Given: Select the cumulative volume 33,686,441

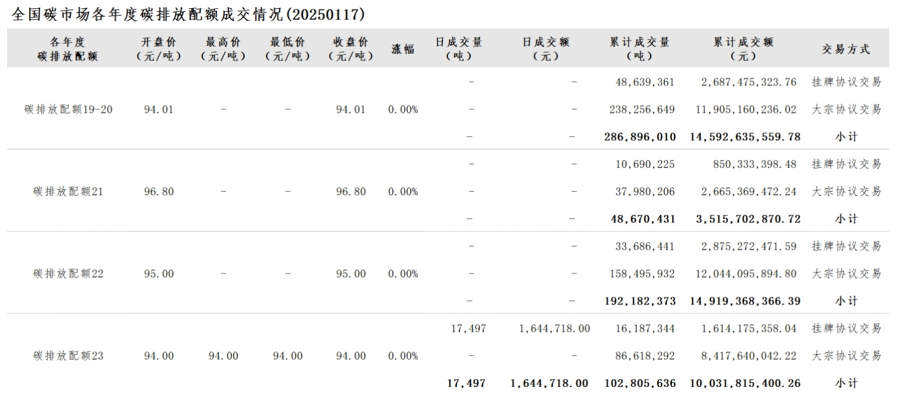Looking at the screenshot, I should [x=645, y=246].
